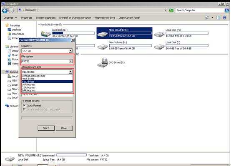
Task: Click Properties in the toolbar
Action: 27,18
